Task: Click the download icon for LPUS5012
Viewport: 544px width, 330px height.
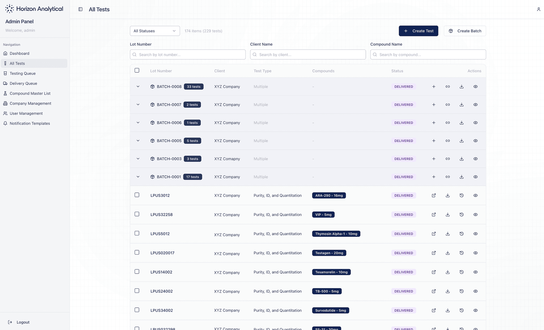Action: [x=448, y=234]
